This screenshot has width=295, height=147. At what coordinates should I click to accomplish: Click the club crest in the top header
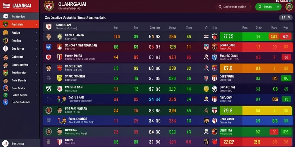(49, 6)
